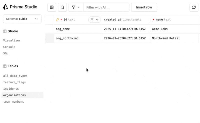Select the org_acme row selector cell
Image resolution: width=200 pixels, height=123 pixels.
coord(50,29)
